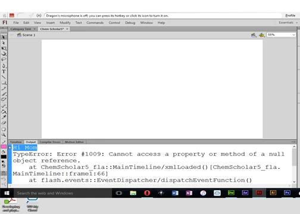Select the Selection arrow tool

(4, 37)
